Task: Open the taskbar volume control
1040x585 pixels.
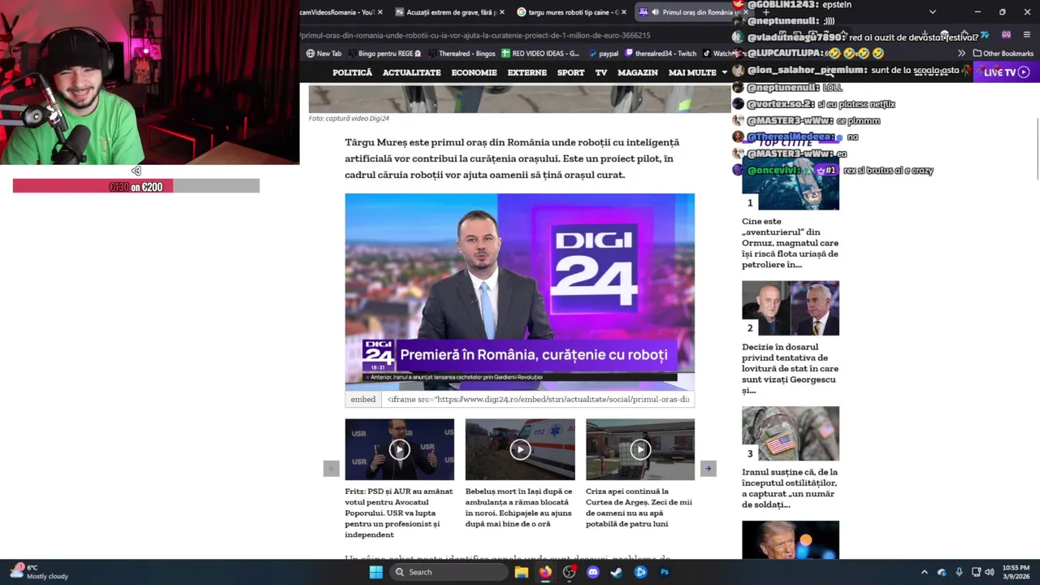Action: tap(990, 572)
